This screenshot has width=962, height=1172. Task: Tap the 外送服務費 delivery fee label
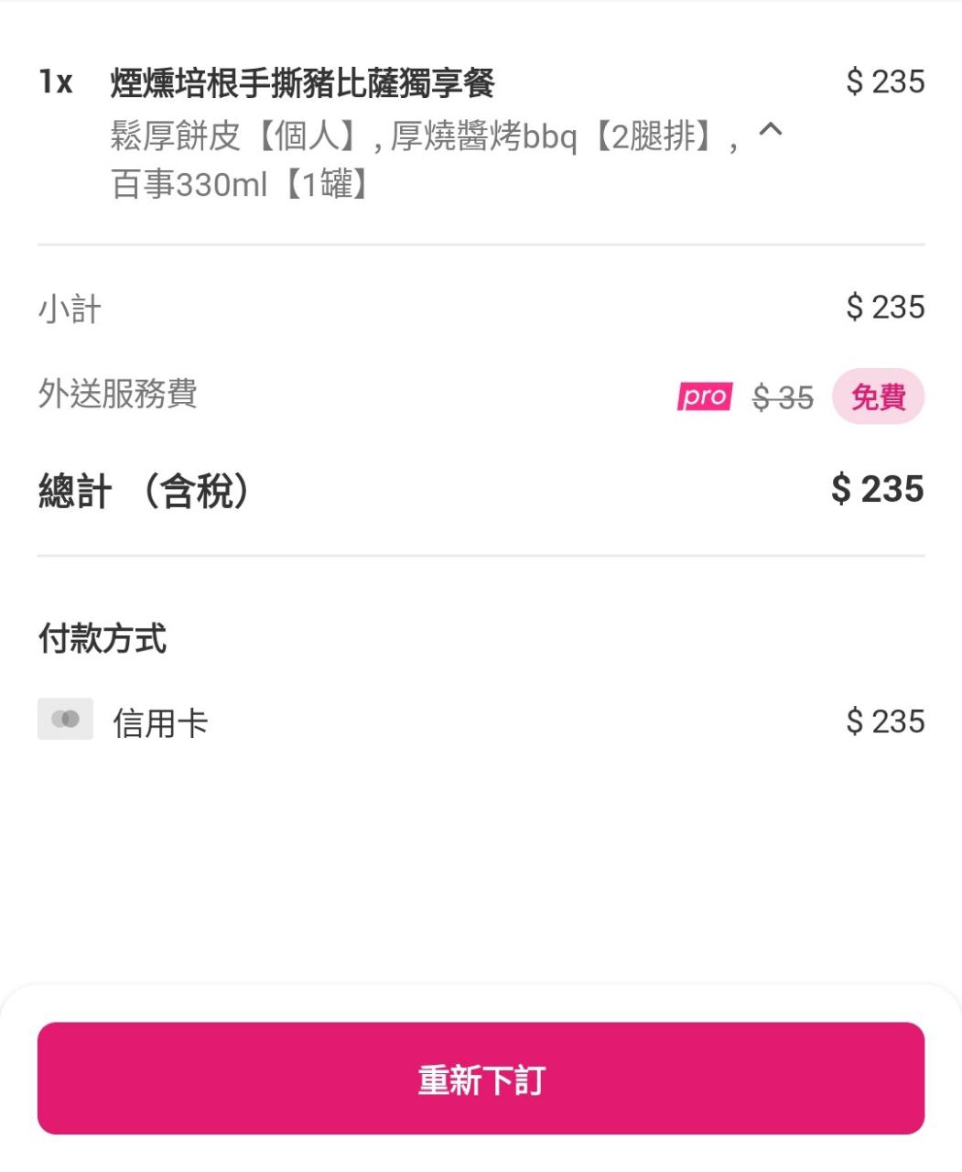pyautogui.click(x=117, y=394)
